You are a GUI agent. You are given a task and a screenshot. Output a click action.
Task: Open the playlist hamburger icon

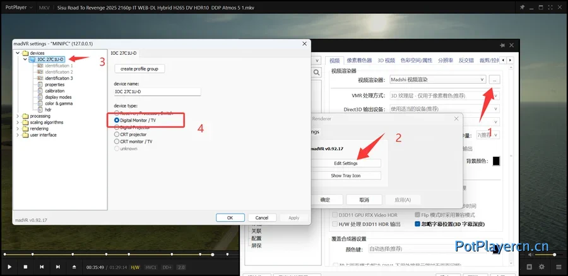[559, 267]
